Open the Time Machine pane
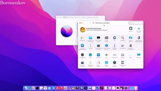 [x=114, y=62]
